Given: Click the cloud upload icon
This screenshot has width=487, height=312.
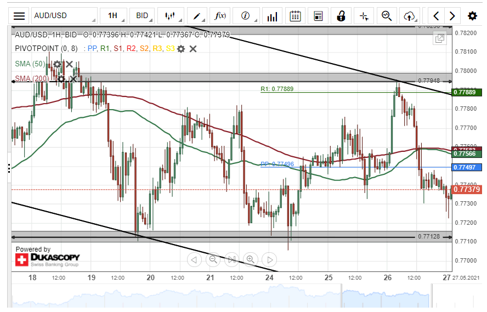Looking at the screenshot, I should (409, 15).
